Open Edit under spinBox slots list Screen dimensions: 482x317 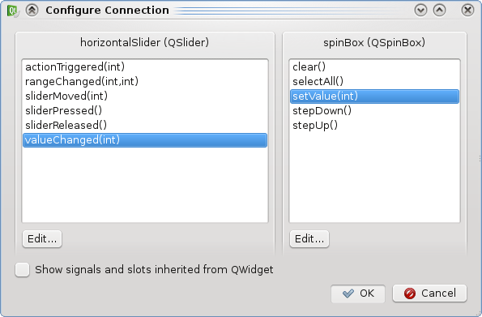point(309,239)
